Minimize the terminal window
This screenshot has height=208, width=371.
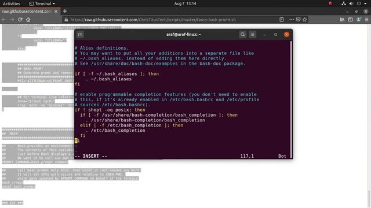[x=265, y=35]
